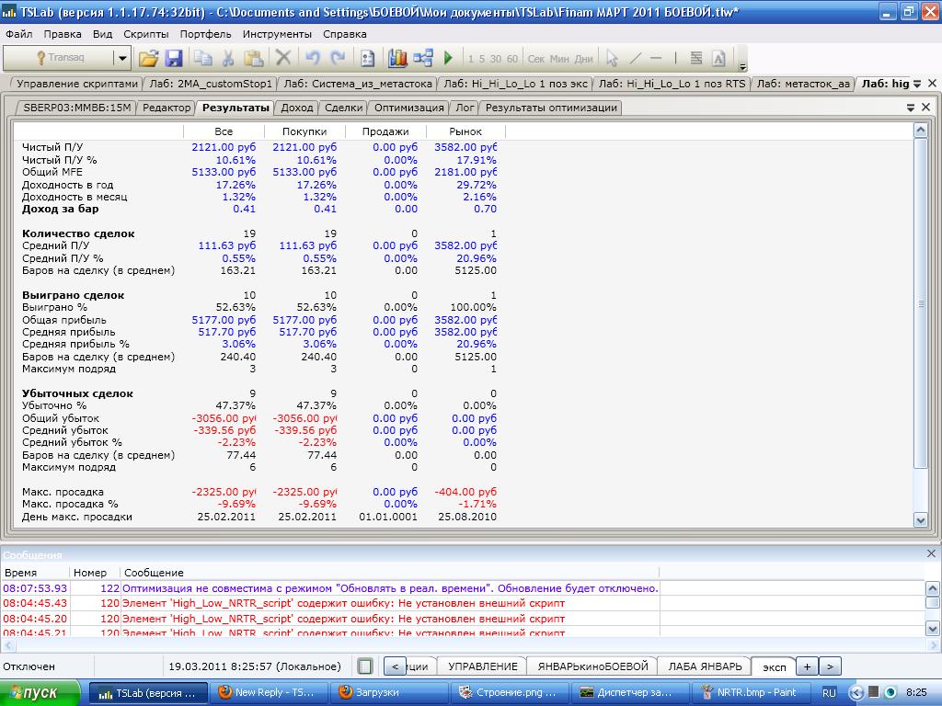Click the small status icon beside local time

[x=365, y=666]
